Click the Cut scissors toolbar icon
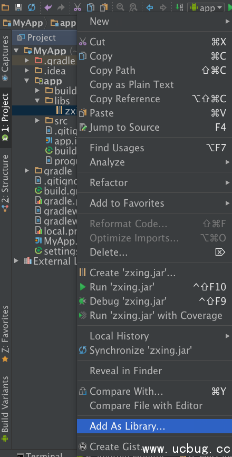 tap(77, 7)
